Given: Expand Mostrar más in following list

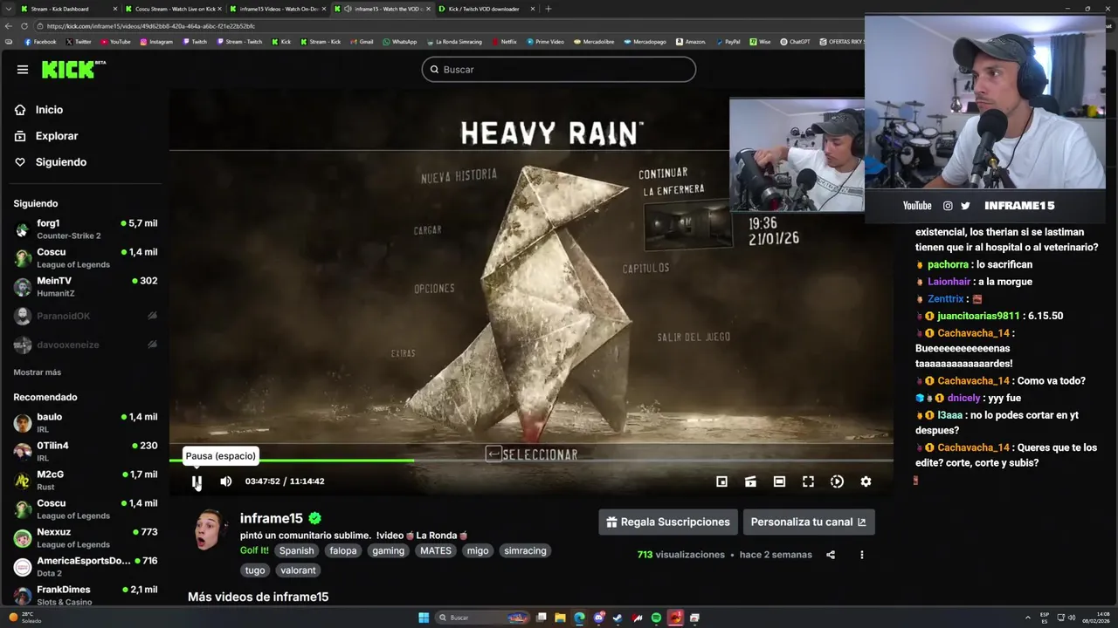Looking at the screenshot, I should (37, 372).
